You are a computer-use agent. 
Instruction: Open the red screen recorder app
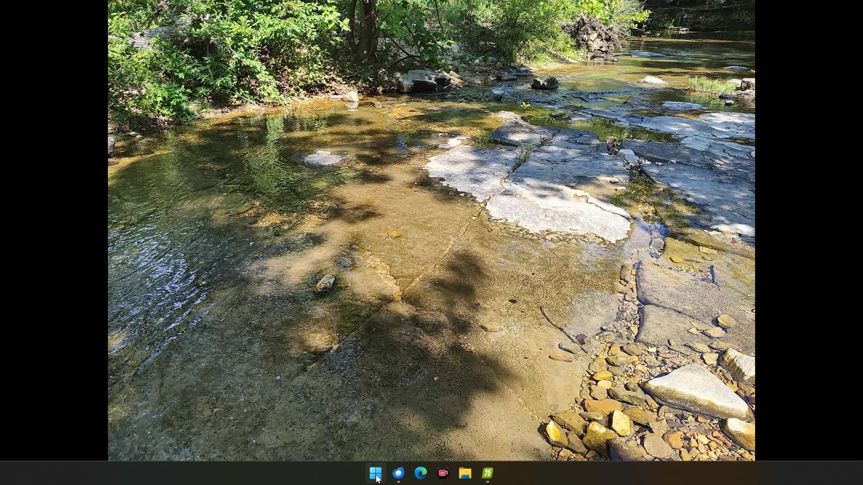(x=442, y=473)
